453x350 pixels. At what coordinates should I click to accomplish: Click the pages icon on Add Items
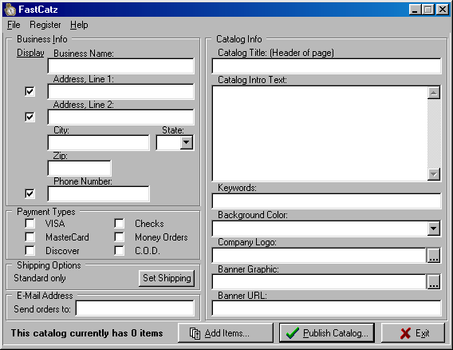(195, 333)
